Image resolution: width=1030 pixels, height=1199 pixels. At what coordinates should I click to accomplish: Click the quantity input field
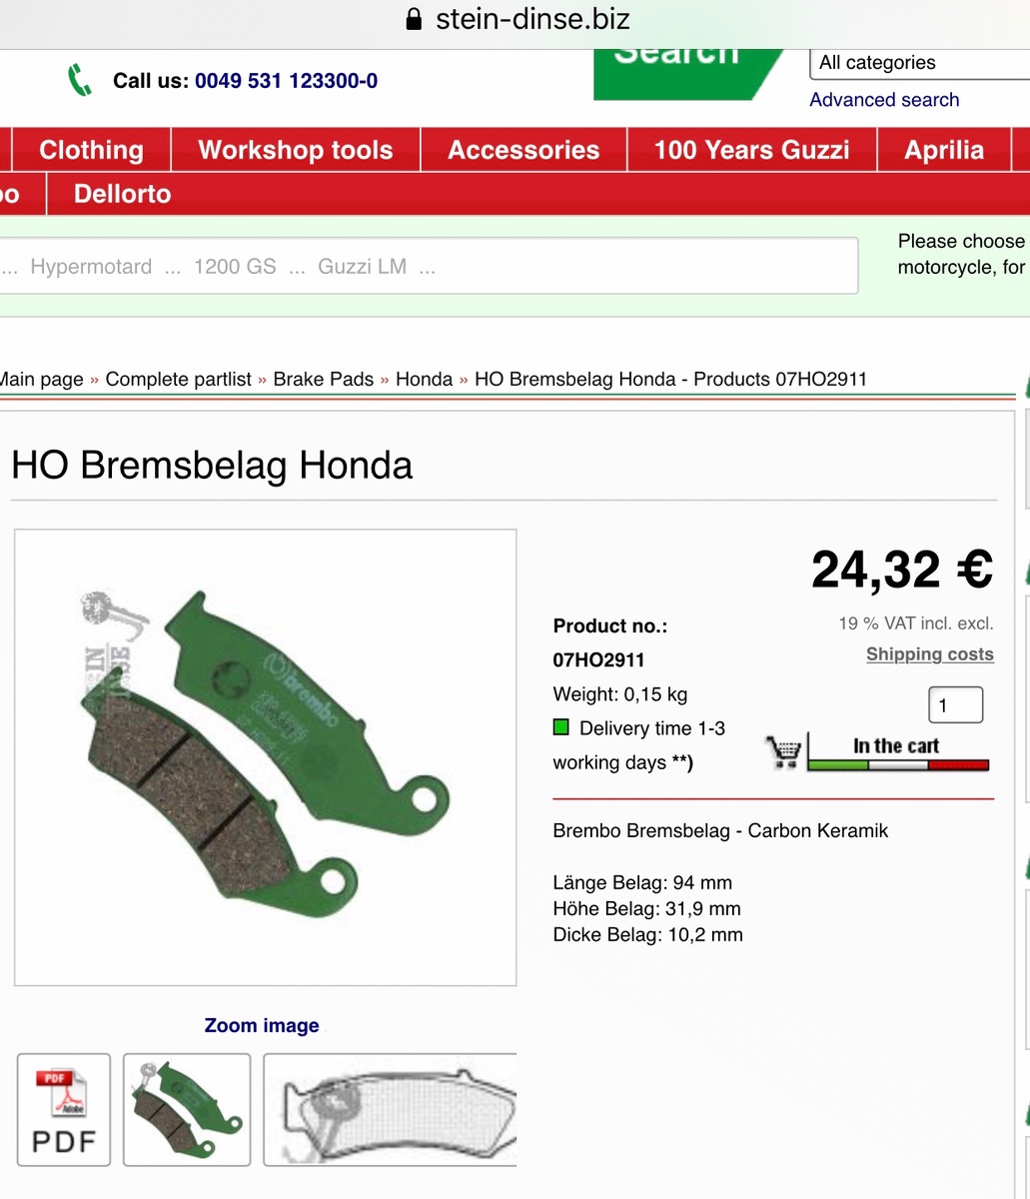tap(955, 705)
